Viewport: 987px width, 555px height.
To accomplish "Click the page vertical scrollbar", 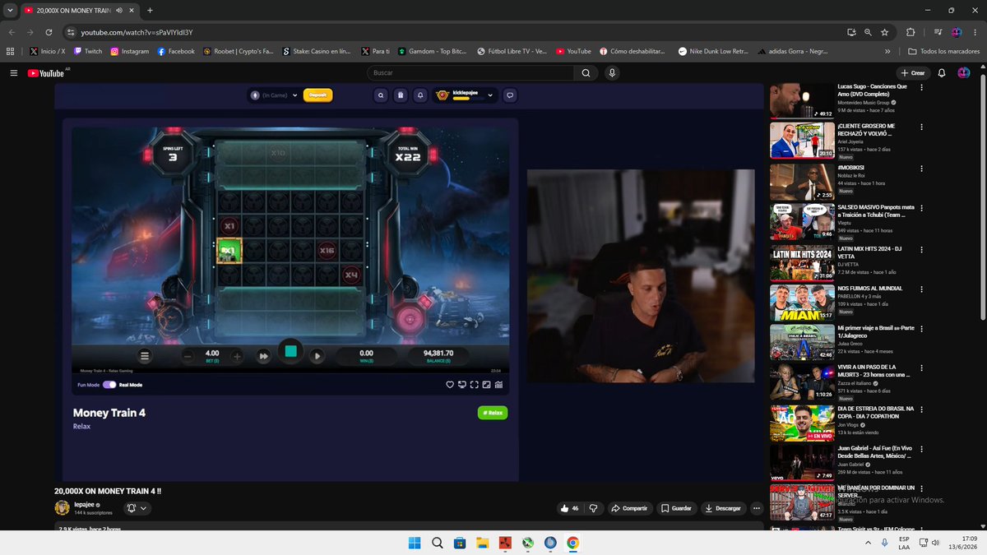I will point(982,197).
